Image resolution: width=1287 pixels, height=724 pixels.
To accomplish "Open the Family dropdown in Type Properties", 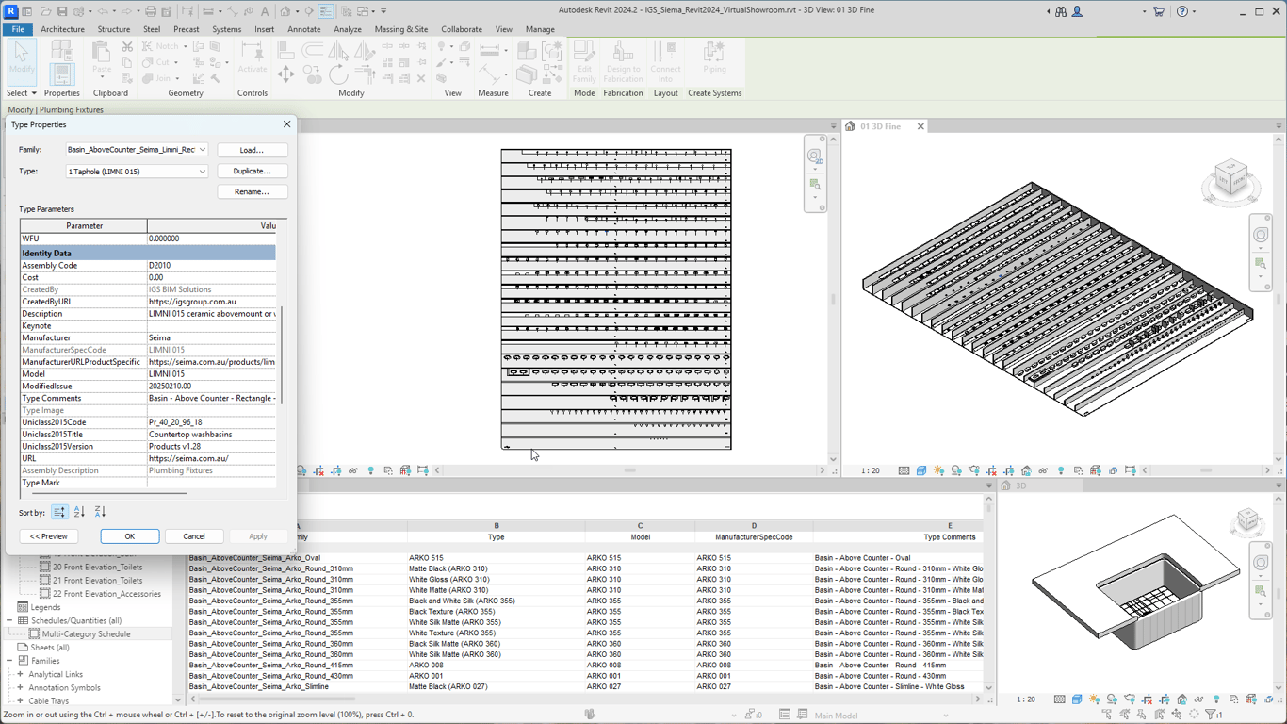I will tap(202, 150).
